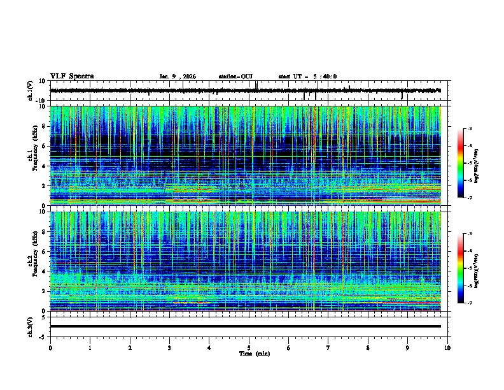
Task: Click the ch.1 spectrogram color scale bar
Action: pyautogui.click(x=461, y=163)
